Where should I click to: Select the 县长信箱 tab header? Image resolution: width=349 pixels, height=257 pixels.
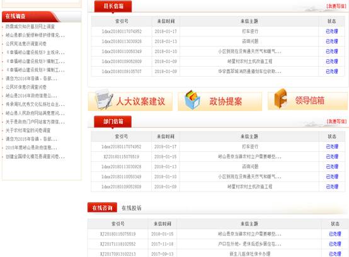coord(113,6)
